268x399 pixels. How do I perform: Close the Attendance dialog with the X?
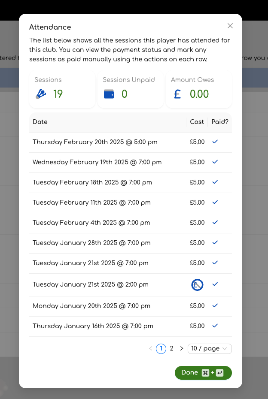point(230,26)
